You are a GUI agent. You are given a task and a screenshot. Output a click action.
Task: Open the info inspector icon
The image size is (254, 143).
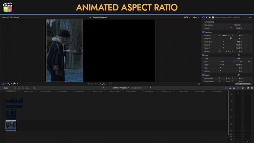(213, 17)
